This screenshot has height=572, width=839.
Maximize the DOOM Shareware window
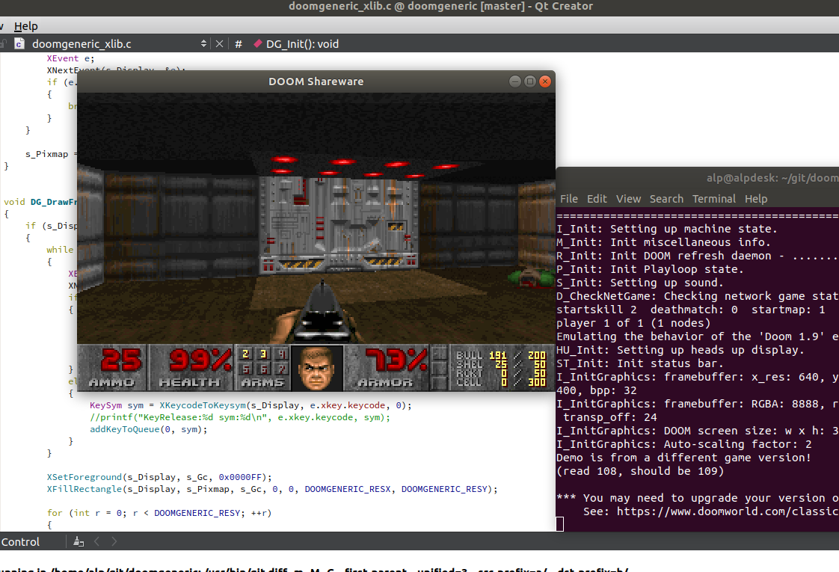pos(529,82)
